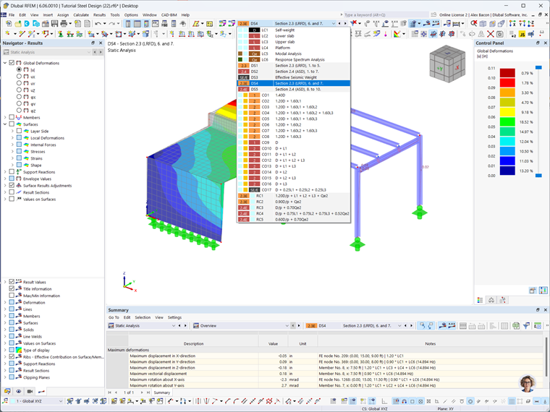Pin the Navigator panel with its dock icon

coord(93,43)
